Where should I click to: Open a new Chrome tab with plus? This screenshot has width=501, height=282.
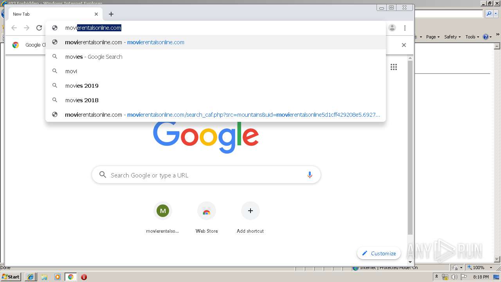111,14
